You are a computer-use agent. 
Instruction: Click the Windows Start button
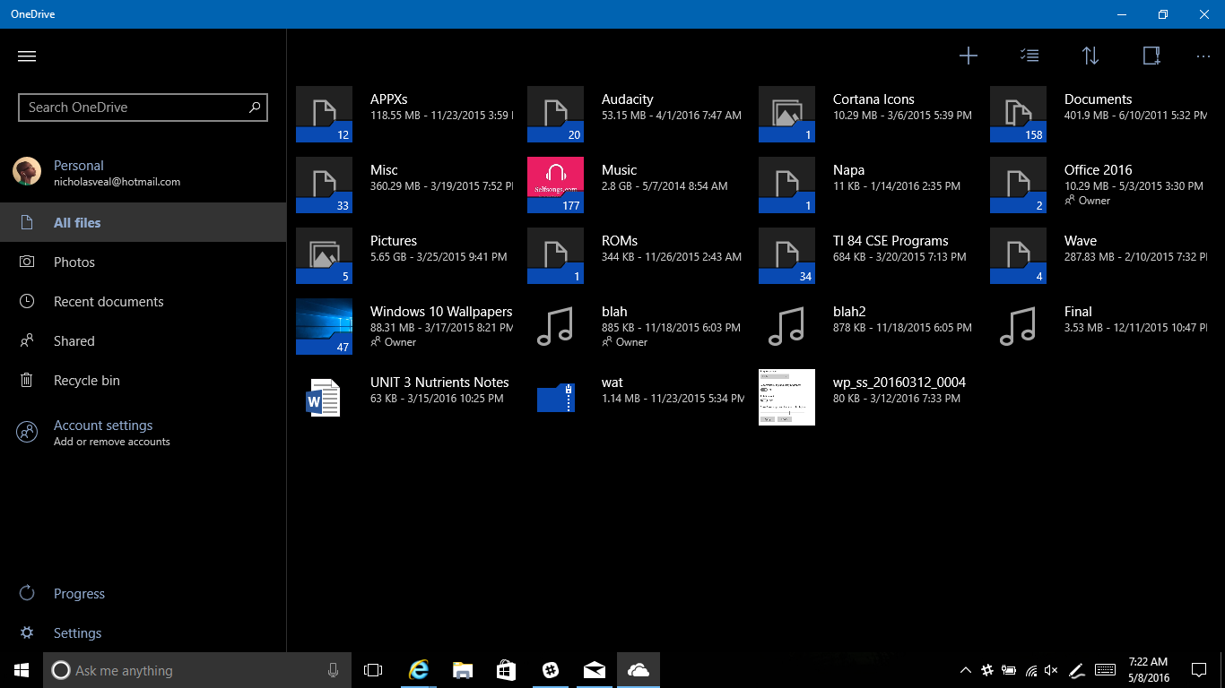22,670
